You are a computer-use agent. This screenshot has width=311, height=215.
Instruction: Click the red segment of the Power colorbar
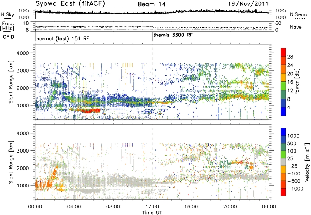point(283,52)
